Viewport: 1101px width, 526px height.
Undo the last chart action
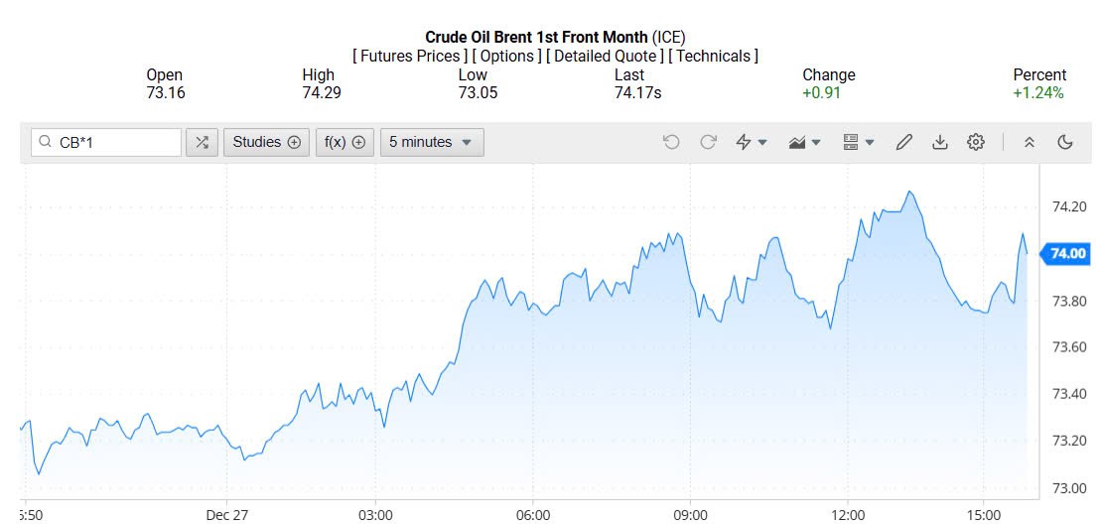671,142
